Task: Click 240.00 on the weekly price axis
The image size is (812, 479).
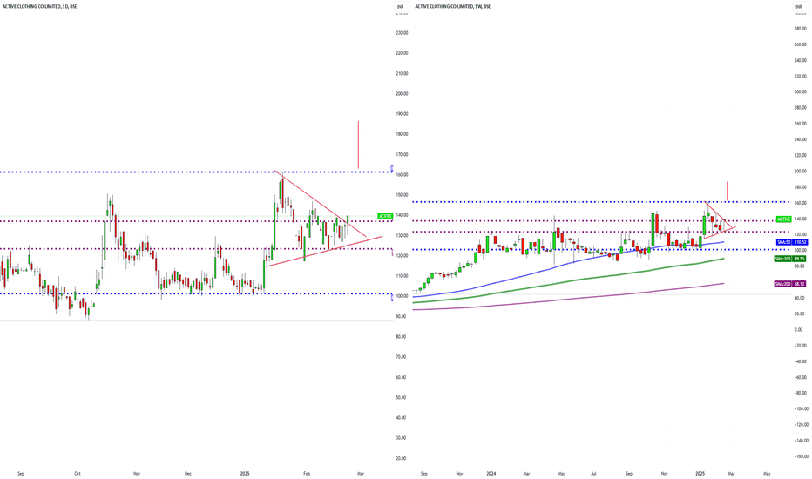Action: (x=801, y=140)
